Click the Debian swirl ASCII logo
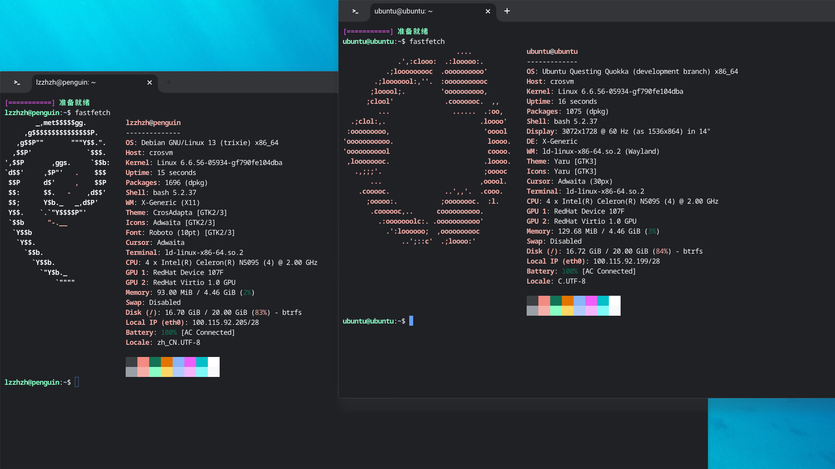Image resolution: width=835 pixels, height=469 pixels. (57, 200)
